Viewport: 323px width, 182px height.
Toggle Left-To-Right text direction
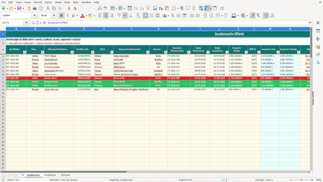pyautogui.click(x=252, y=16)
